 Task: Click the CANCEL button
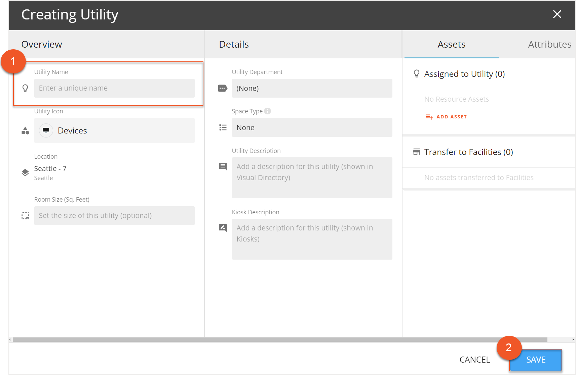pyautogui.click(x=474, y=360)
